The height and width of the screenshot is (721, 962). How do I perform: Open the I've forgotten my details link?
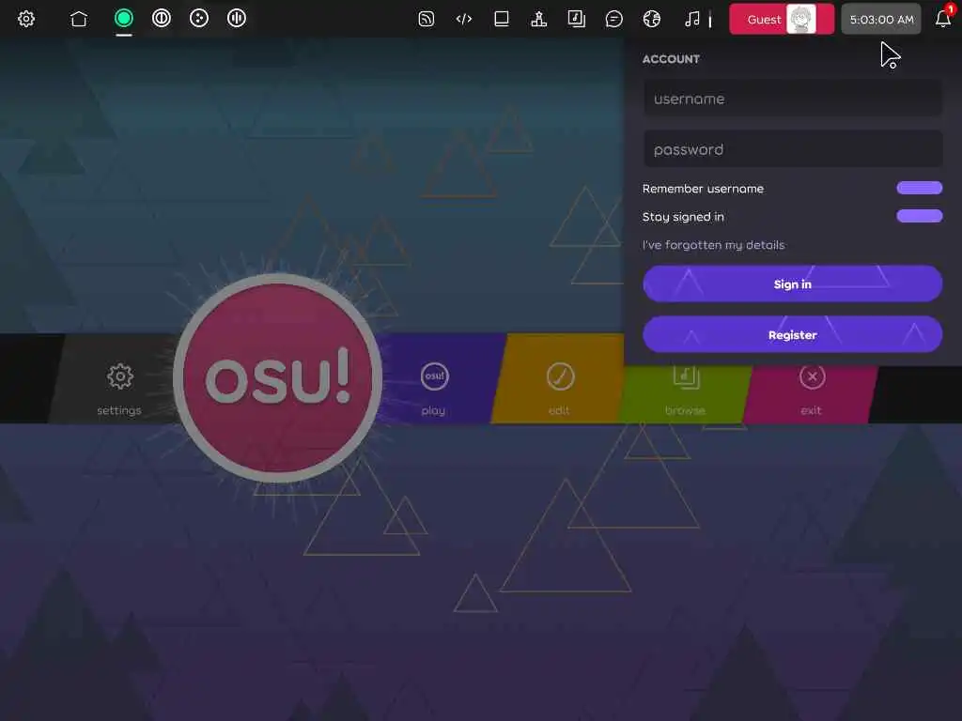point(713,245)
